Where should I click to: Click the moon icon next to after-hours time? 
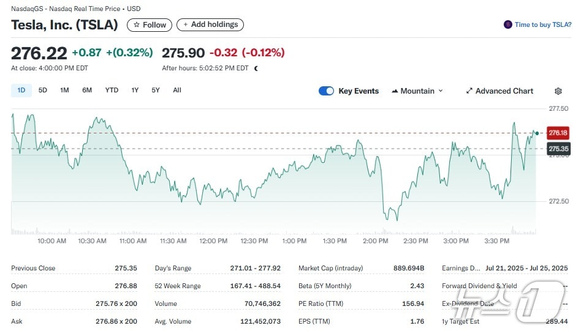coord(256,69)
